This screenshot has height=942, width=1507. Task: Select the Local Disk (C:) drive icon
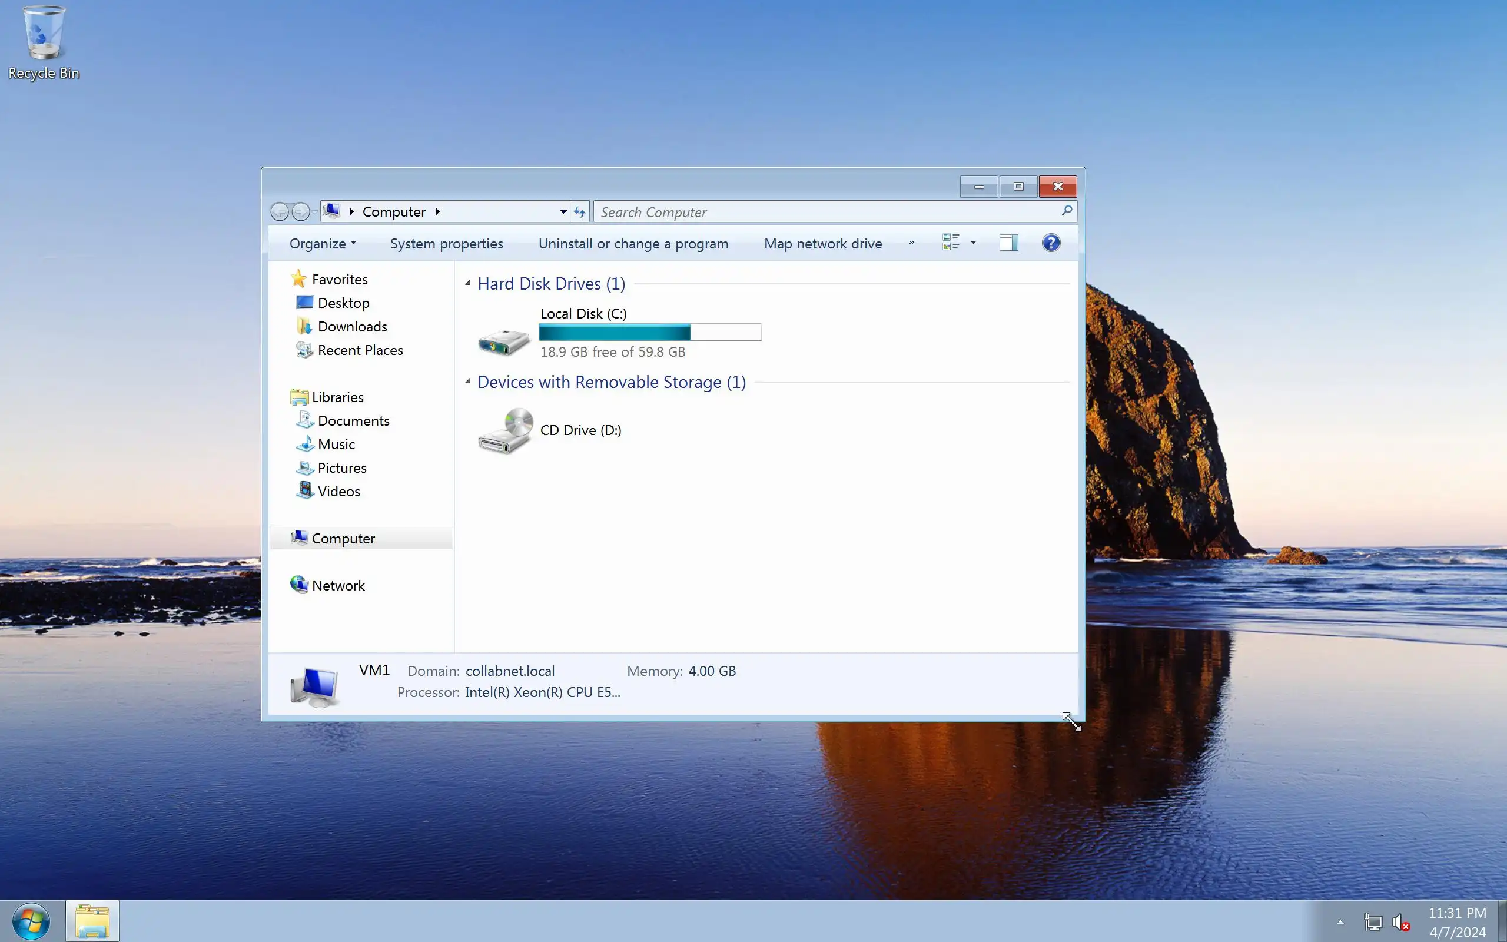click(504, 341)
